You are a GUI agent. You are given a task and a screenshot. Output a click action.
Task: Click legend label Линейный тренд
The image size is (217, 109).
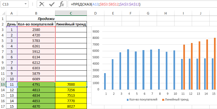[x=177, y=99]
